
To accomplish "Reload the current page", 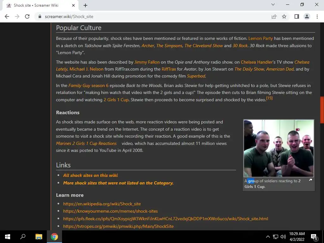I will point(27,16).
